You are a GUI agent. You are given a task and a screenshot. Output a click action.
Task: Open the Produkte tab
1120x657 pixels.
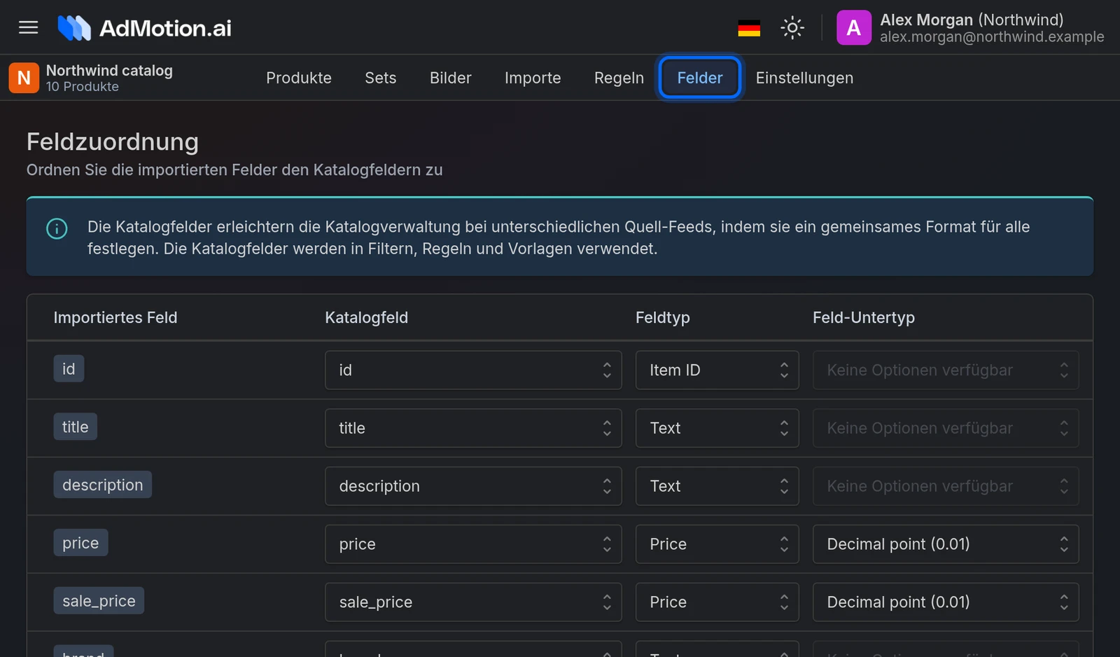pos(299,78)
